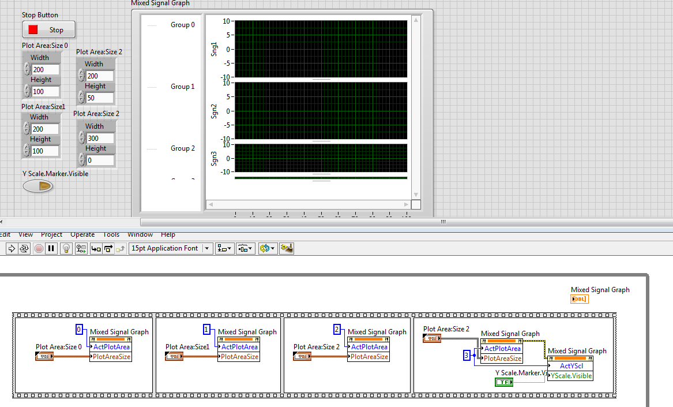Image resolution: width=673 pixels, height=407 pixels.
Task: Click the Height field showing 50
Action: click(100, 98)
